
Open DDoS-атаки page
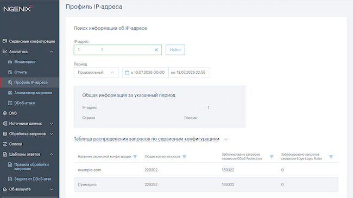[24, 103]
